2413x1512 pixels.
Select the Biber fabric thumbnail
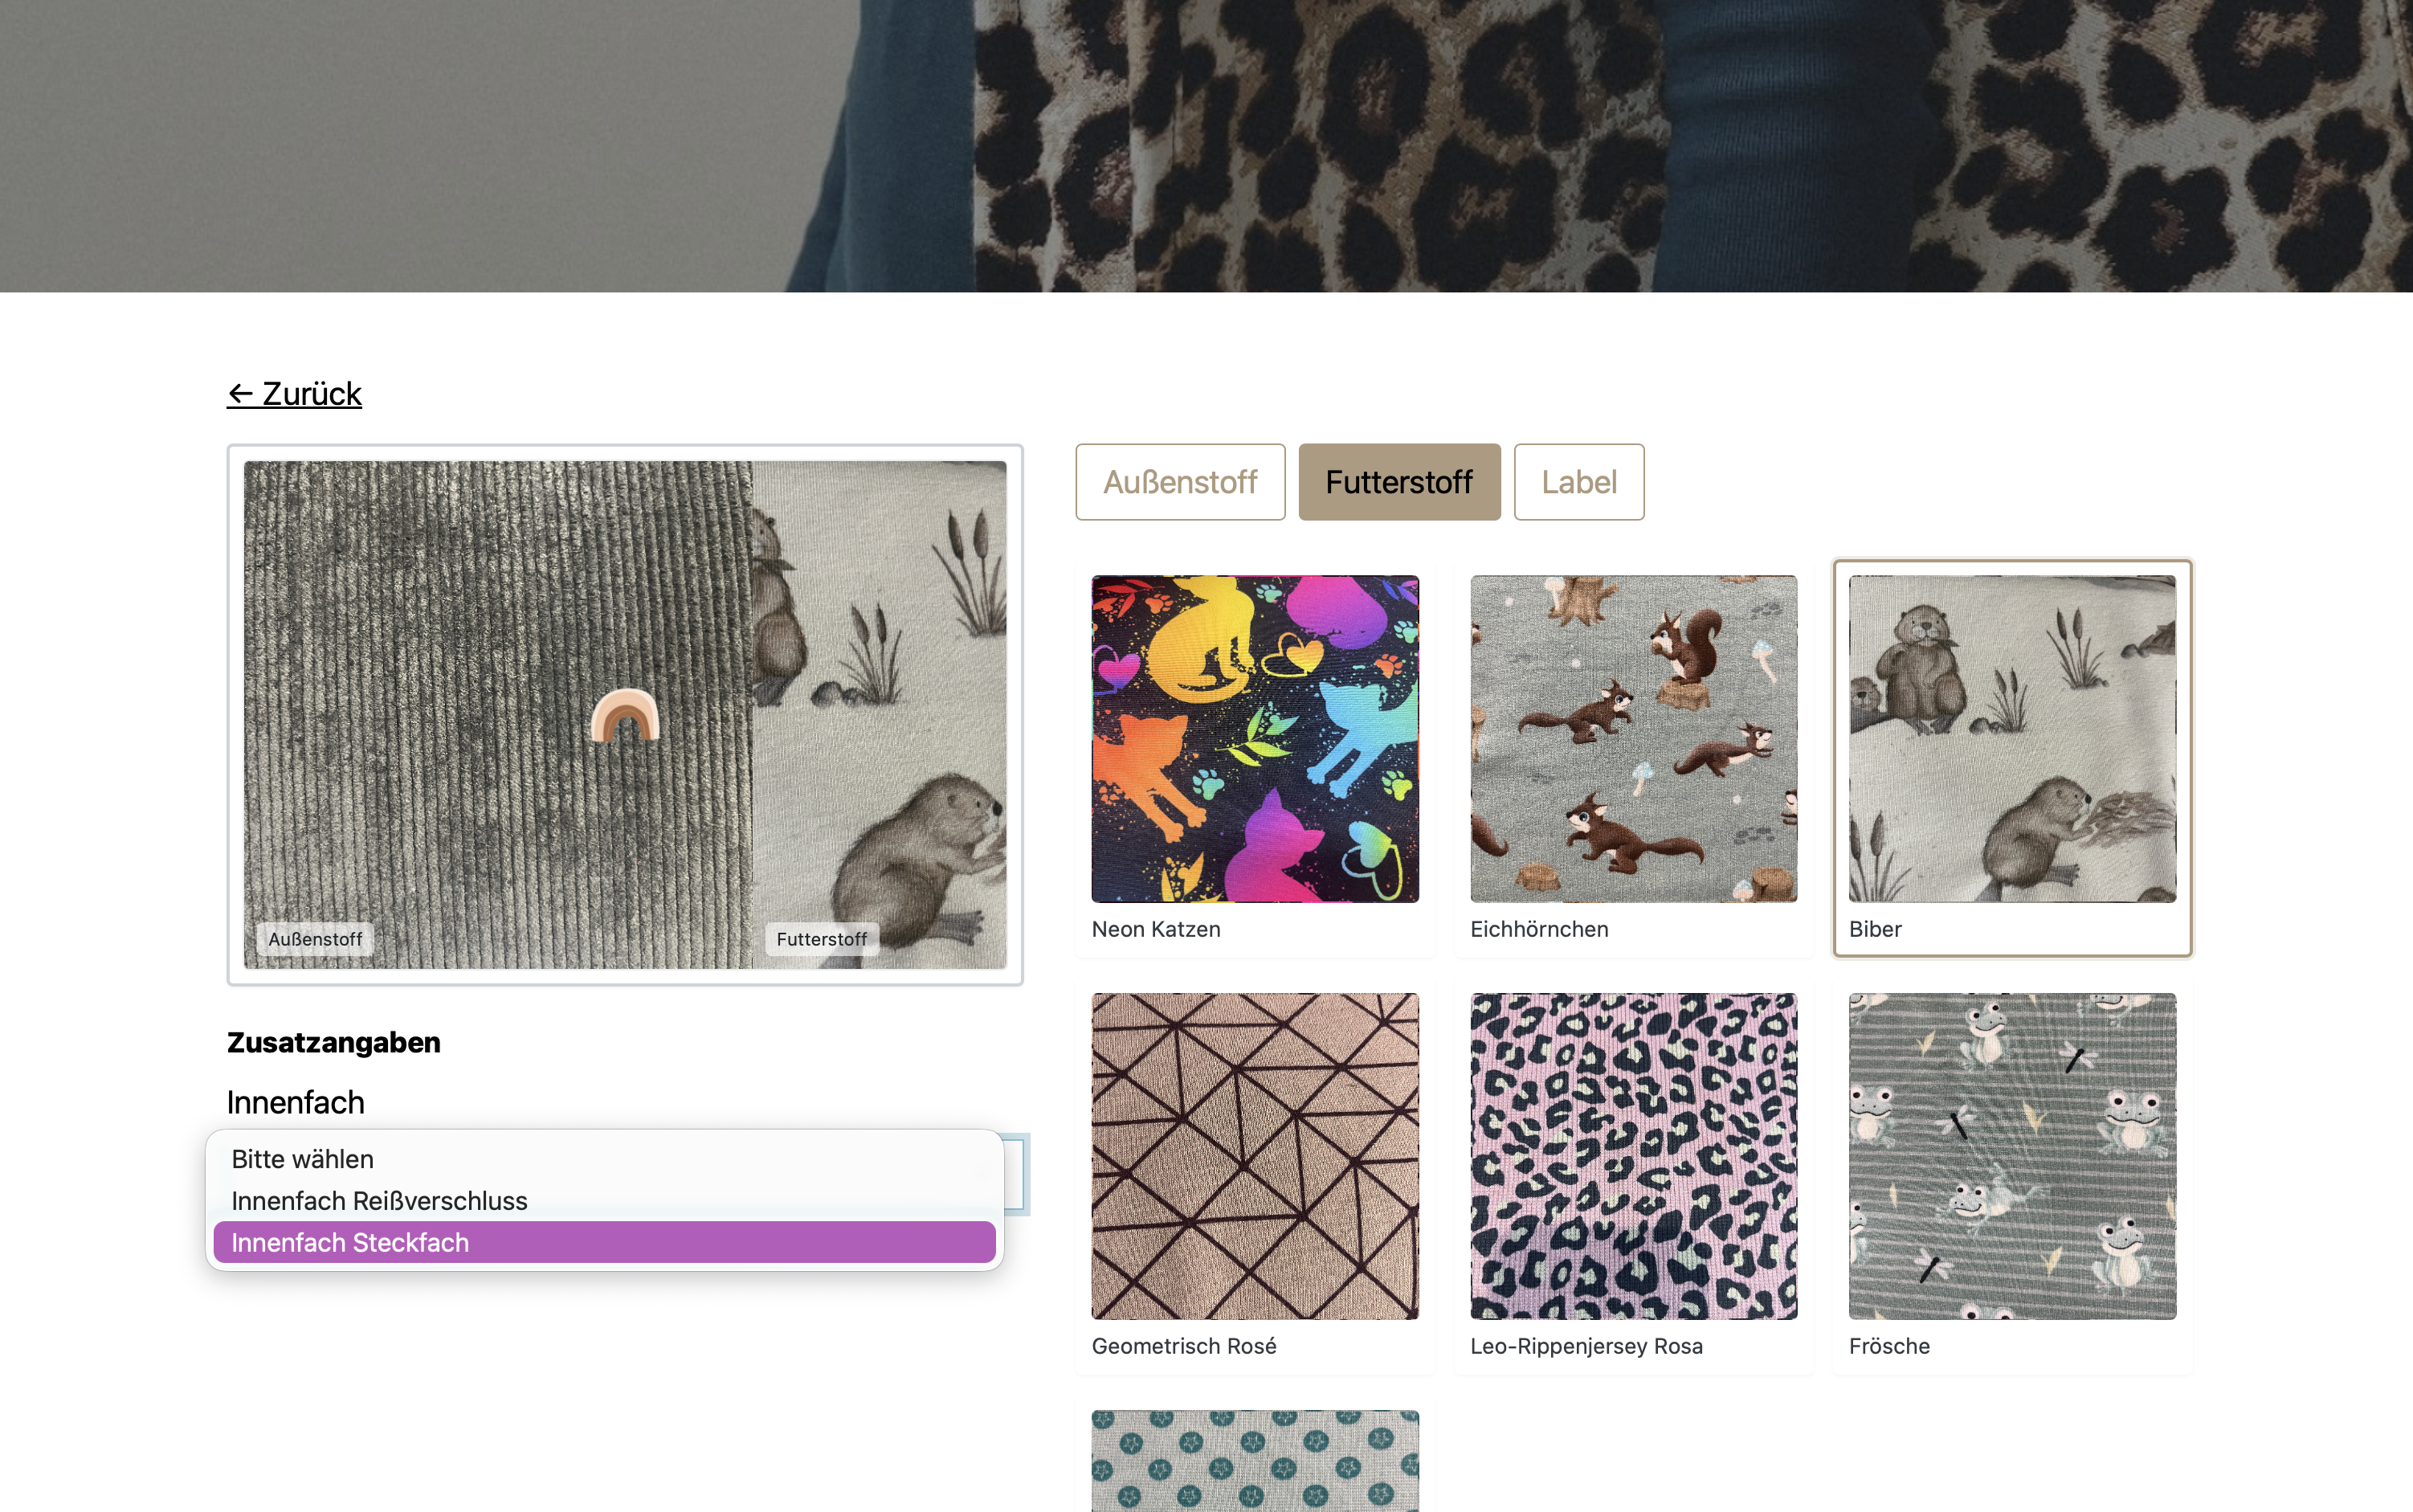pyautogui.click(x=2011, y=738)
